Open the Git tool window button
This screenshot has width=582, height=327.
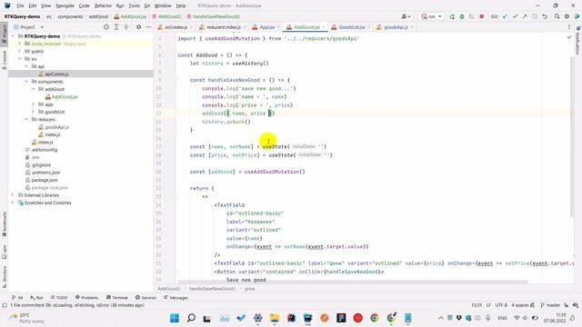click(17, 298)
